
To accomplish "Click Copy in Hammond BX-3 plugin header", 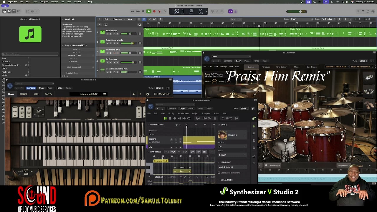I will point(42,88).
